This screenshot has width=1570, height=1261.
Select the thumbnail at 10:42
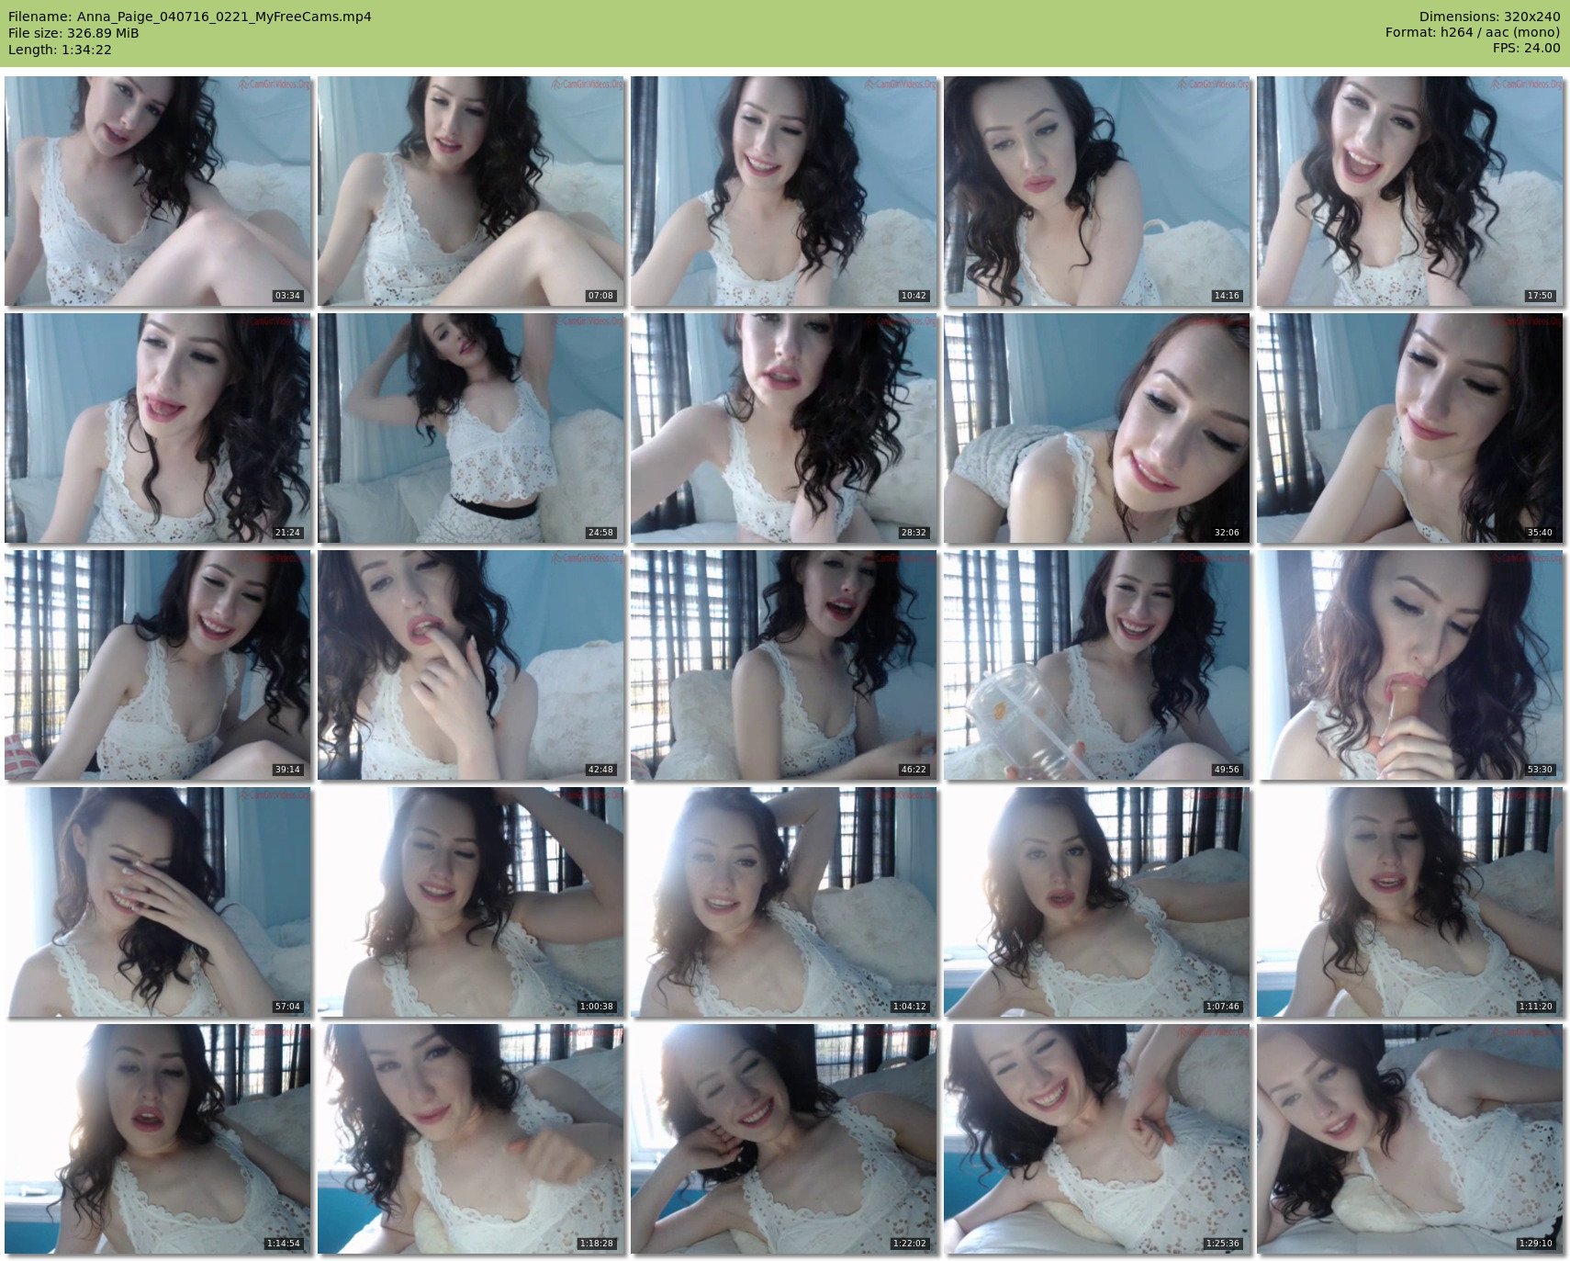pos(784,191)
